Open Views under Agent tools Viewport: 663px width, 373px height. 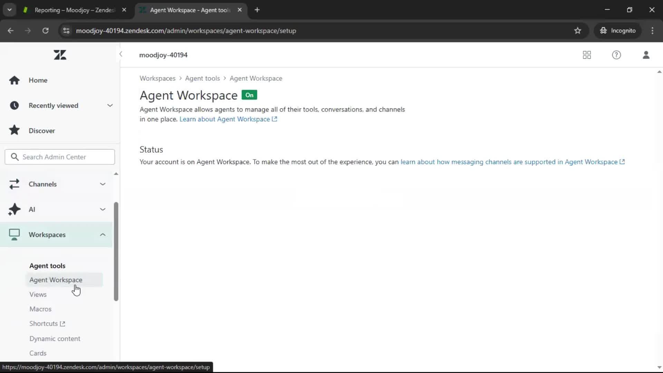point(38,294)
